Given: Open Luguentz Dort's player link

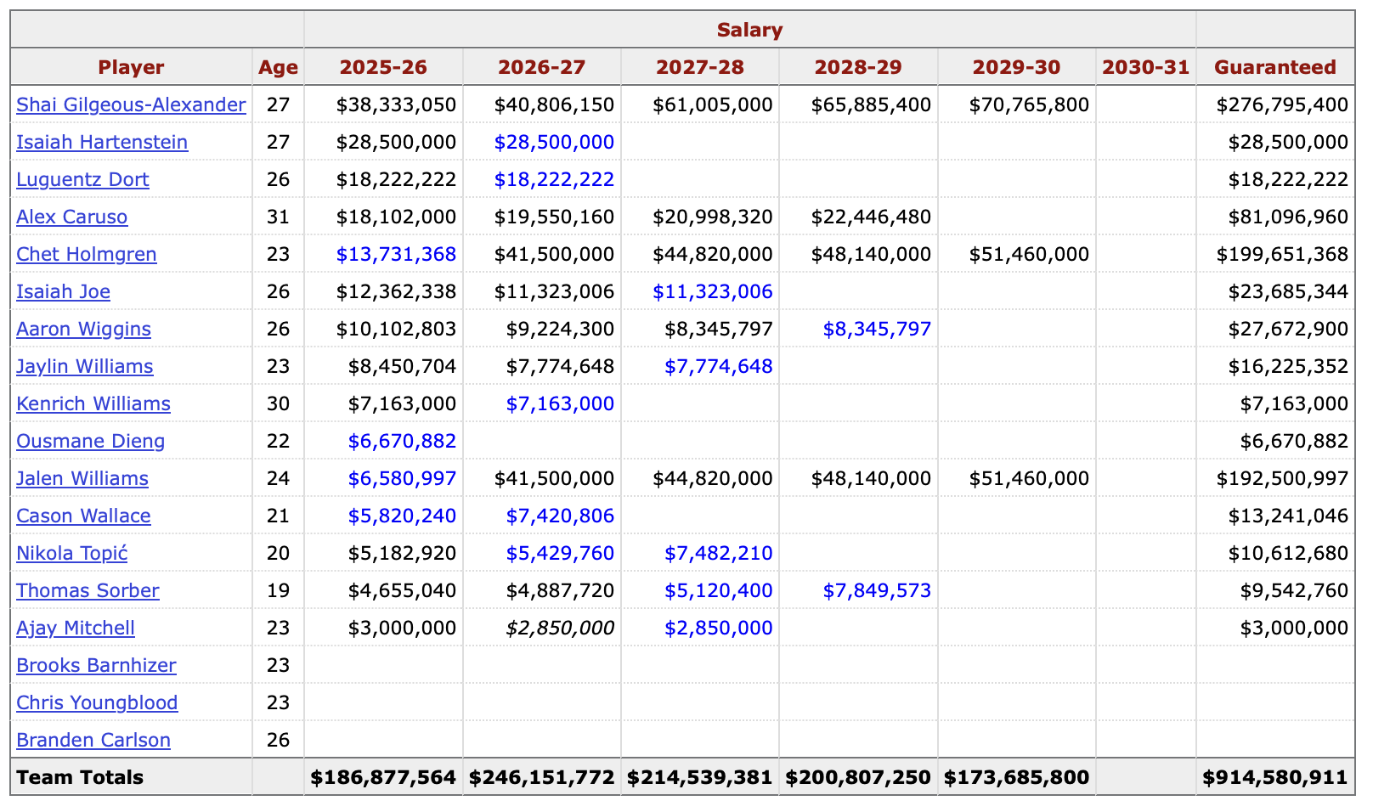Looking at the screenshot, I should (x=82, y=179).
